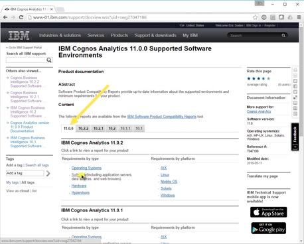The width and height of the screenshot is (304, 244).
Task: Open the vertical Feedback tab
Action: (x=295, y=137)
